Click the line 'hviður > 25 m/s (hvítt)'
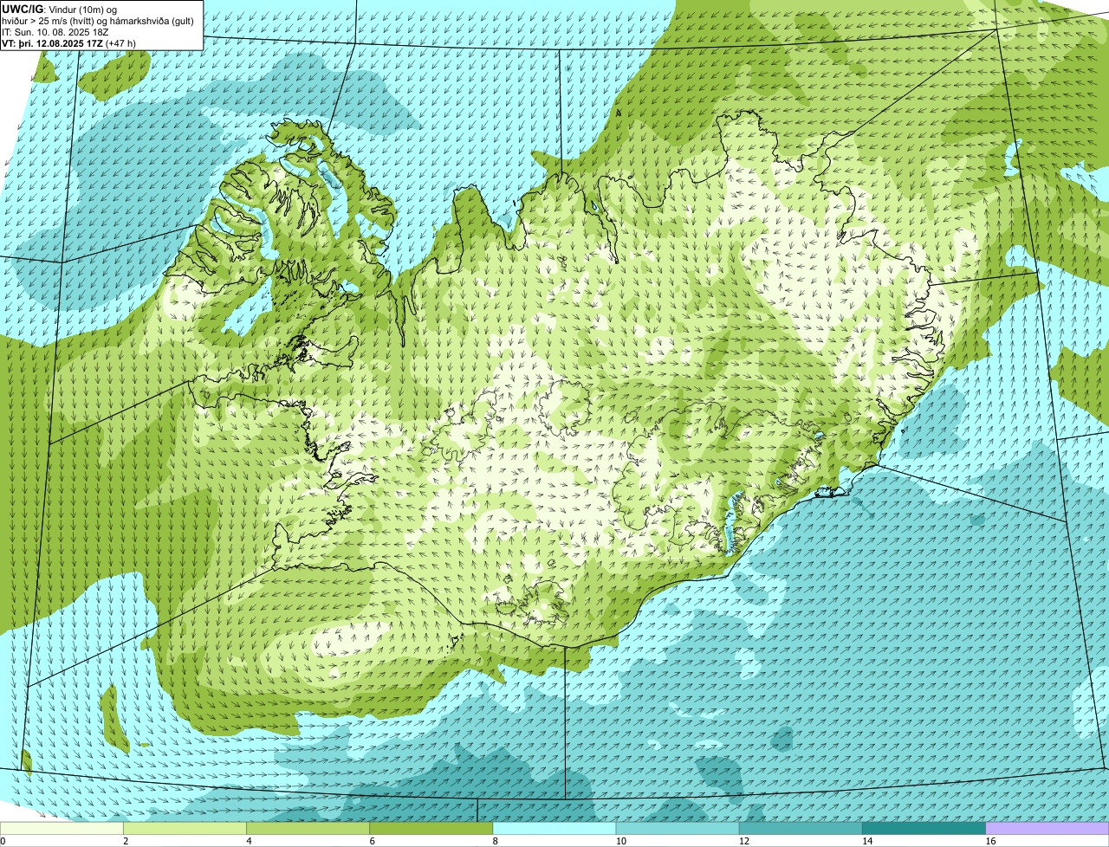The image size is (1109, 847). 52,20
